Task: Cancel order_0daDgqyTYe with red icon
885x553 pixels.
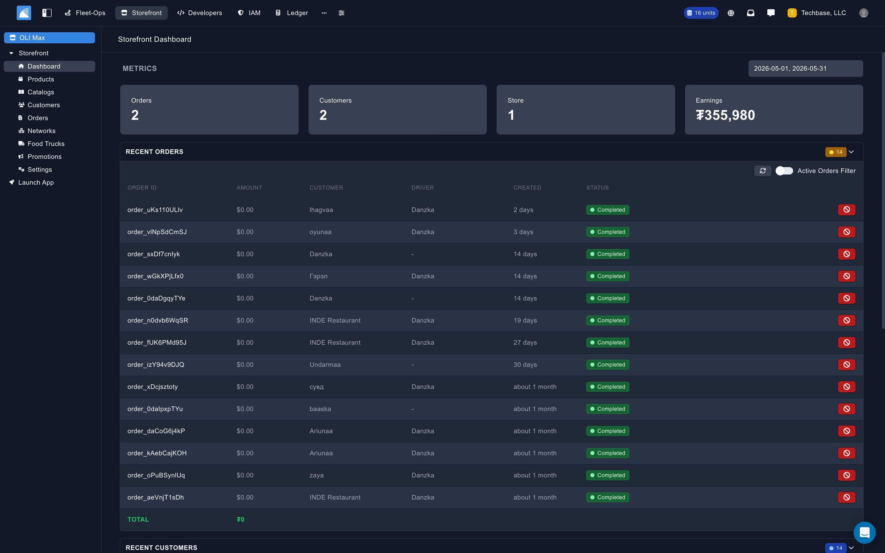Action: click(846, 298)
